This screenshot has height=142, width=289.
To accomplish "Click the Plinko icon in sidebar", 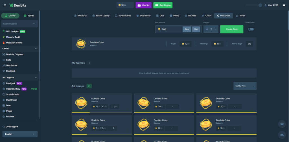I will (4, 111).
